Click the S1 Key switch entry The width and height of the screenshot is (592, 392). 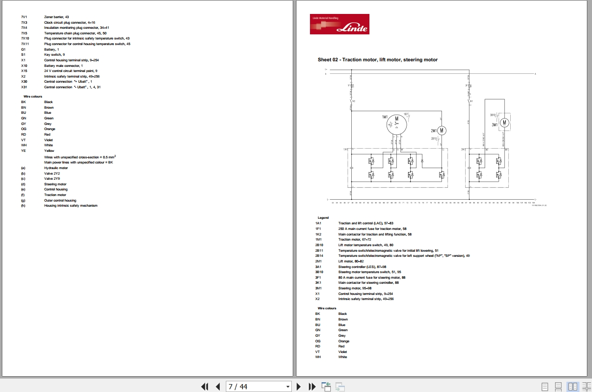pos(43,55)
